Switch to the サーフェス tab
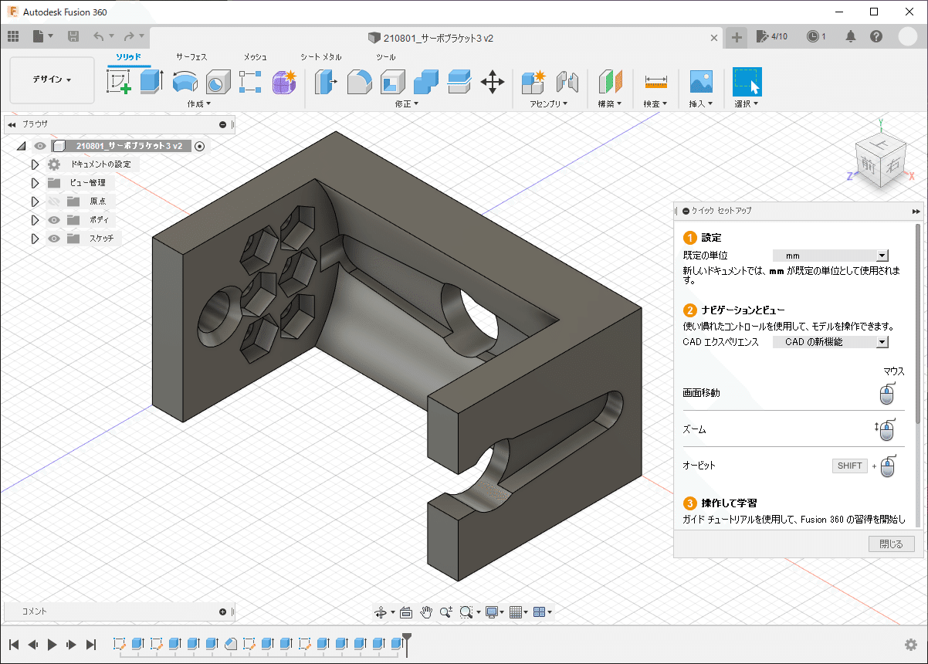Viewport: 928px width, 664px height. (x=191, y=57)
